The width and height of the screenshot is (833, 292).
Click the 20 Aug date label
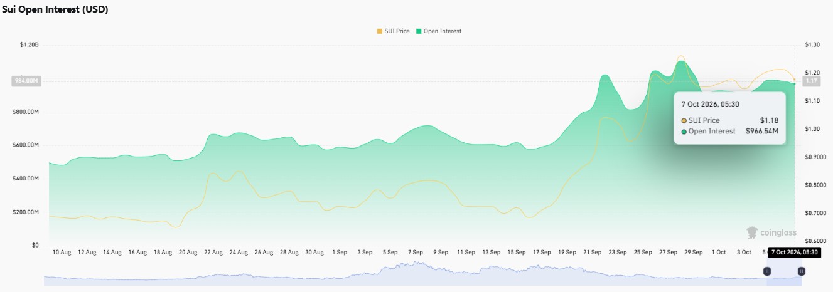click(x=188, y=253)
